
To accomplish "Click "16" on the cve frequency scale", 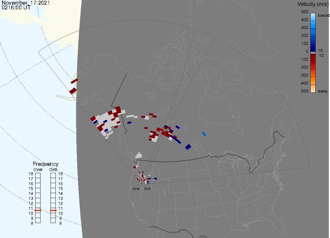I will click(60, 184).
